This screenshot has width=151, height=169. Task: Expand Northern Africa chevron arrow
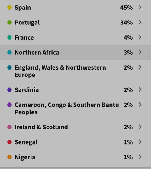140,52
